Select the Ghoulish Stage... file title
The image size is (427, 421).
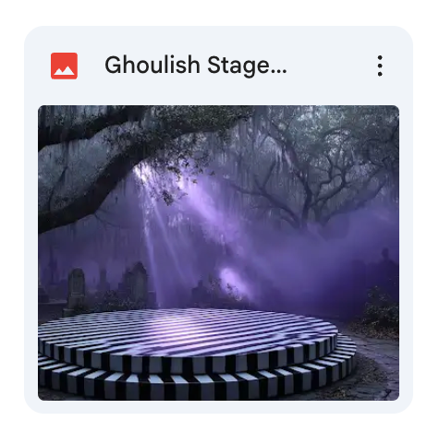click(196, 66)
